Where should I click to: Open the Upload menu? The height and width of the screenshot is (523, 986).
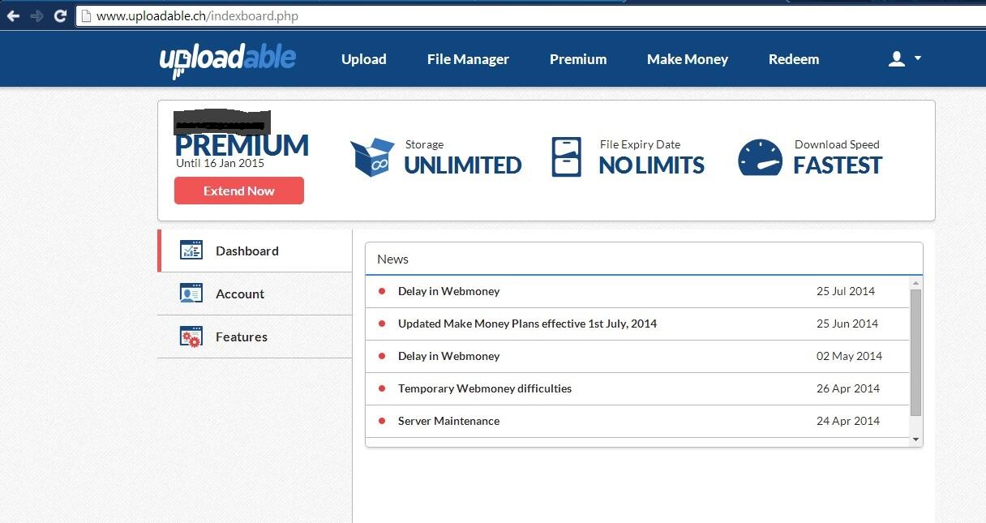pos(363,59)
